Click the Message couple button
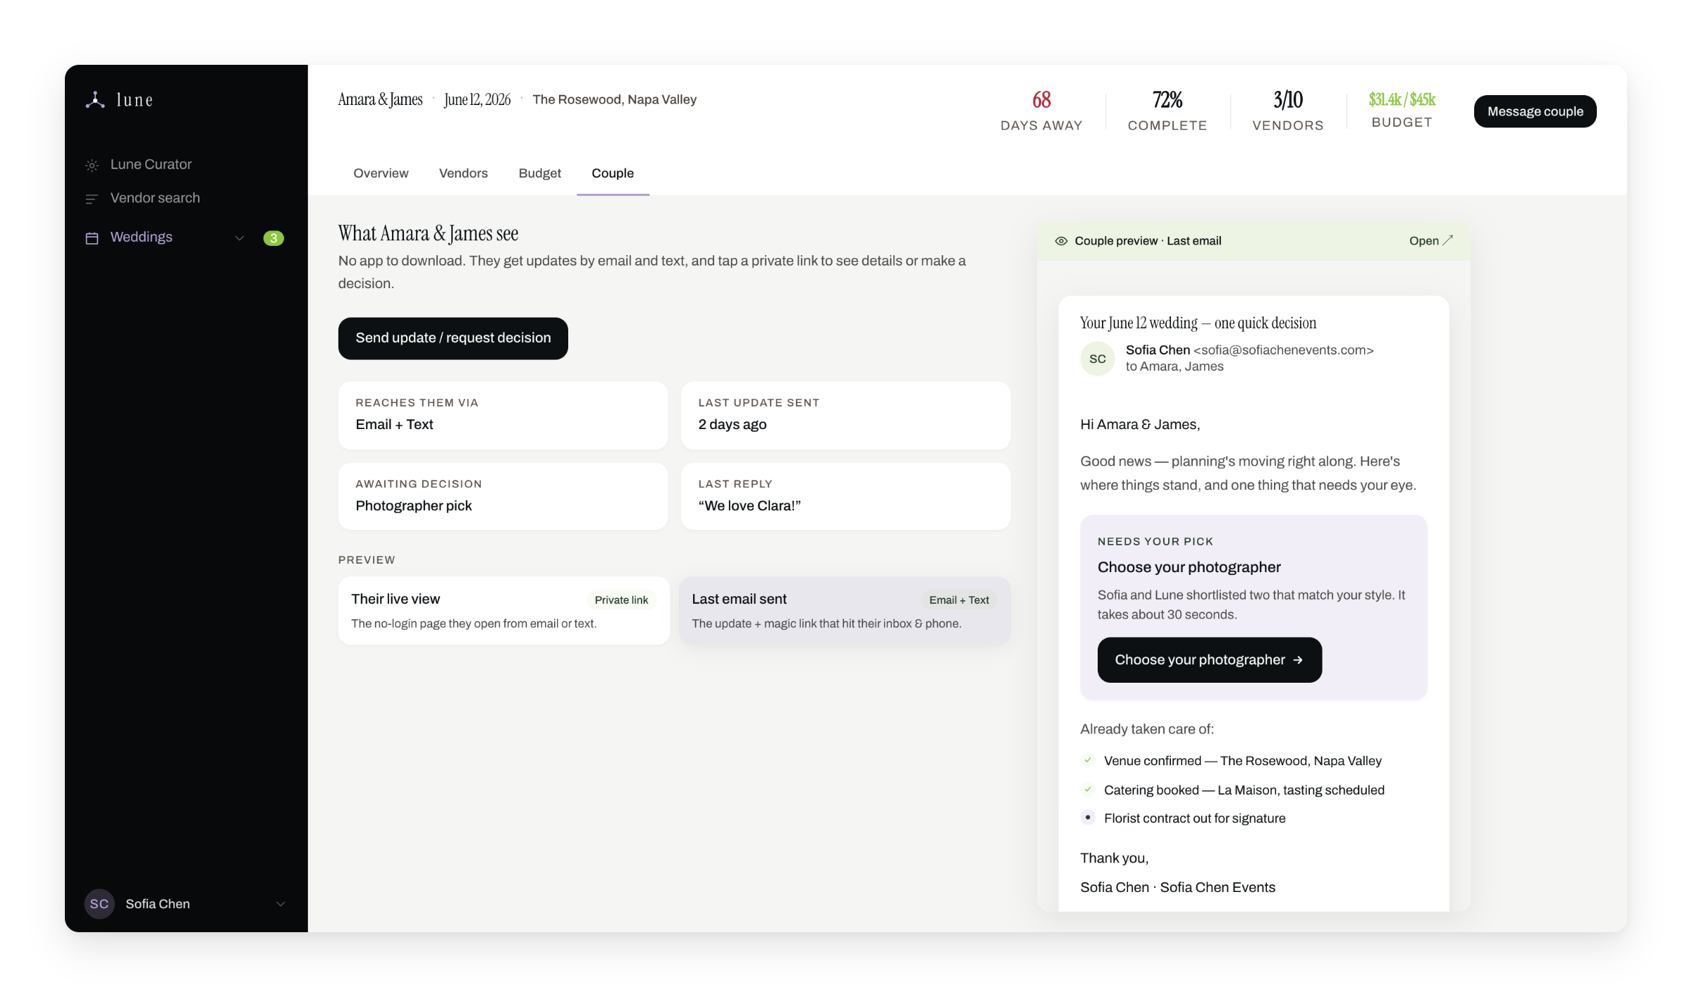The image size is (1692, 997). [x=1535, y=111]
